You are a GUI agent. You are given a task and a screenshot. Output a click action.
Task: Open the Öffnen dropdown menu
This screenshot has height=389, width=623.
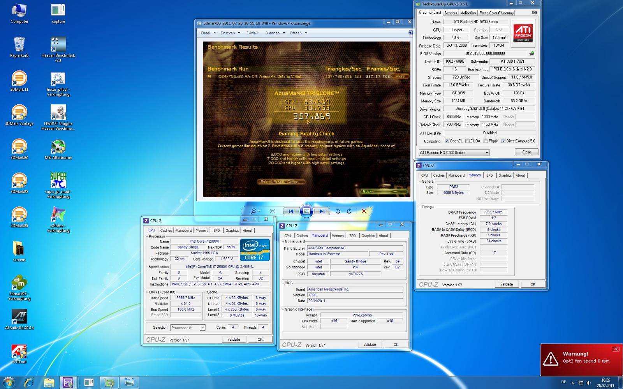tap(298, 33)
